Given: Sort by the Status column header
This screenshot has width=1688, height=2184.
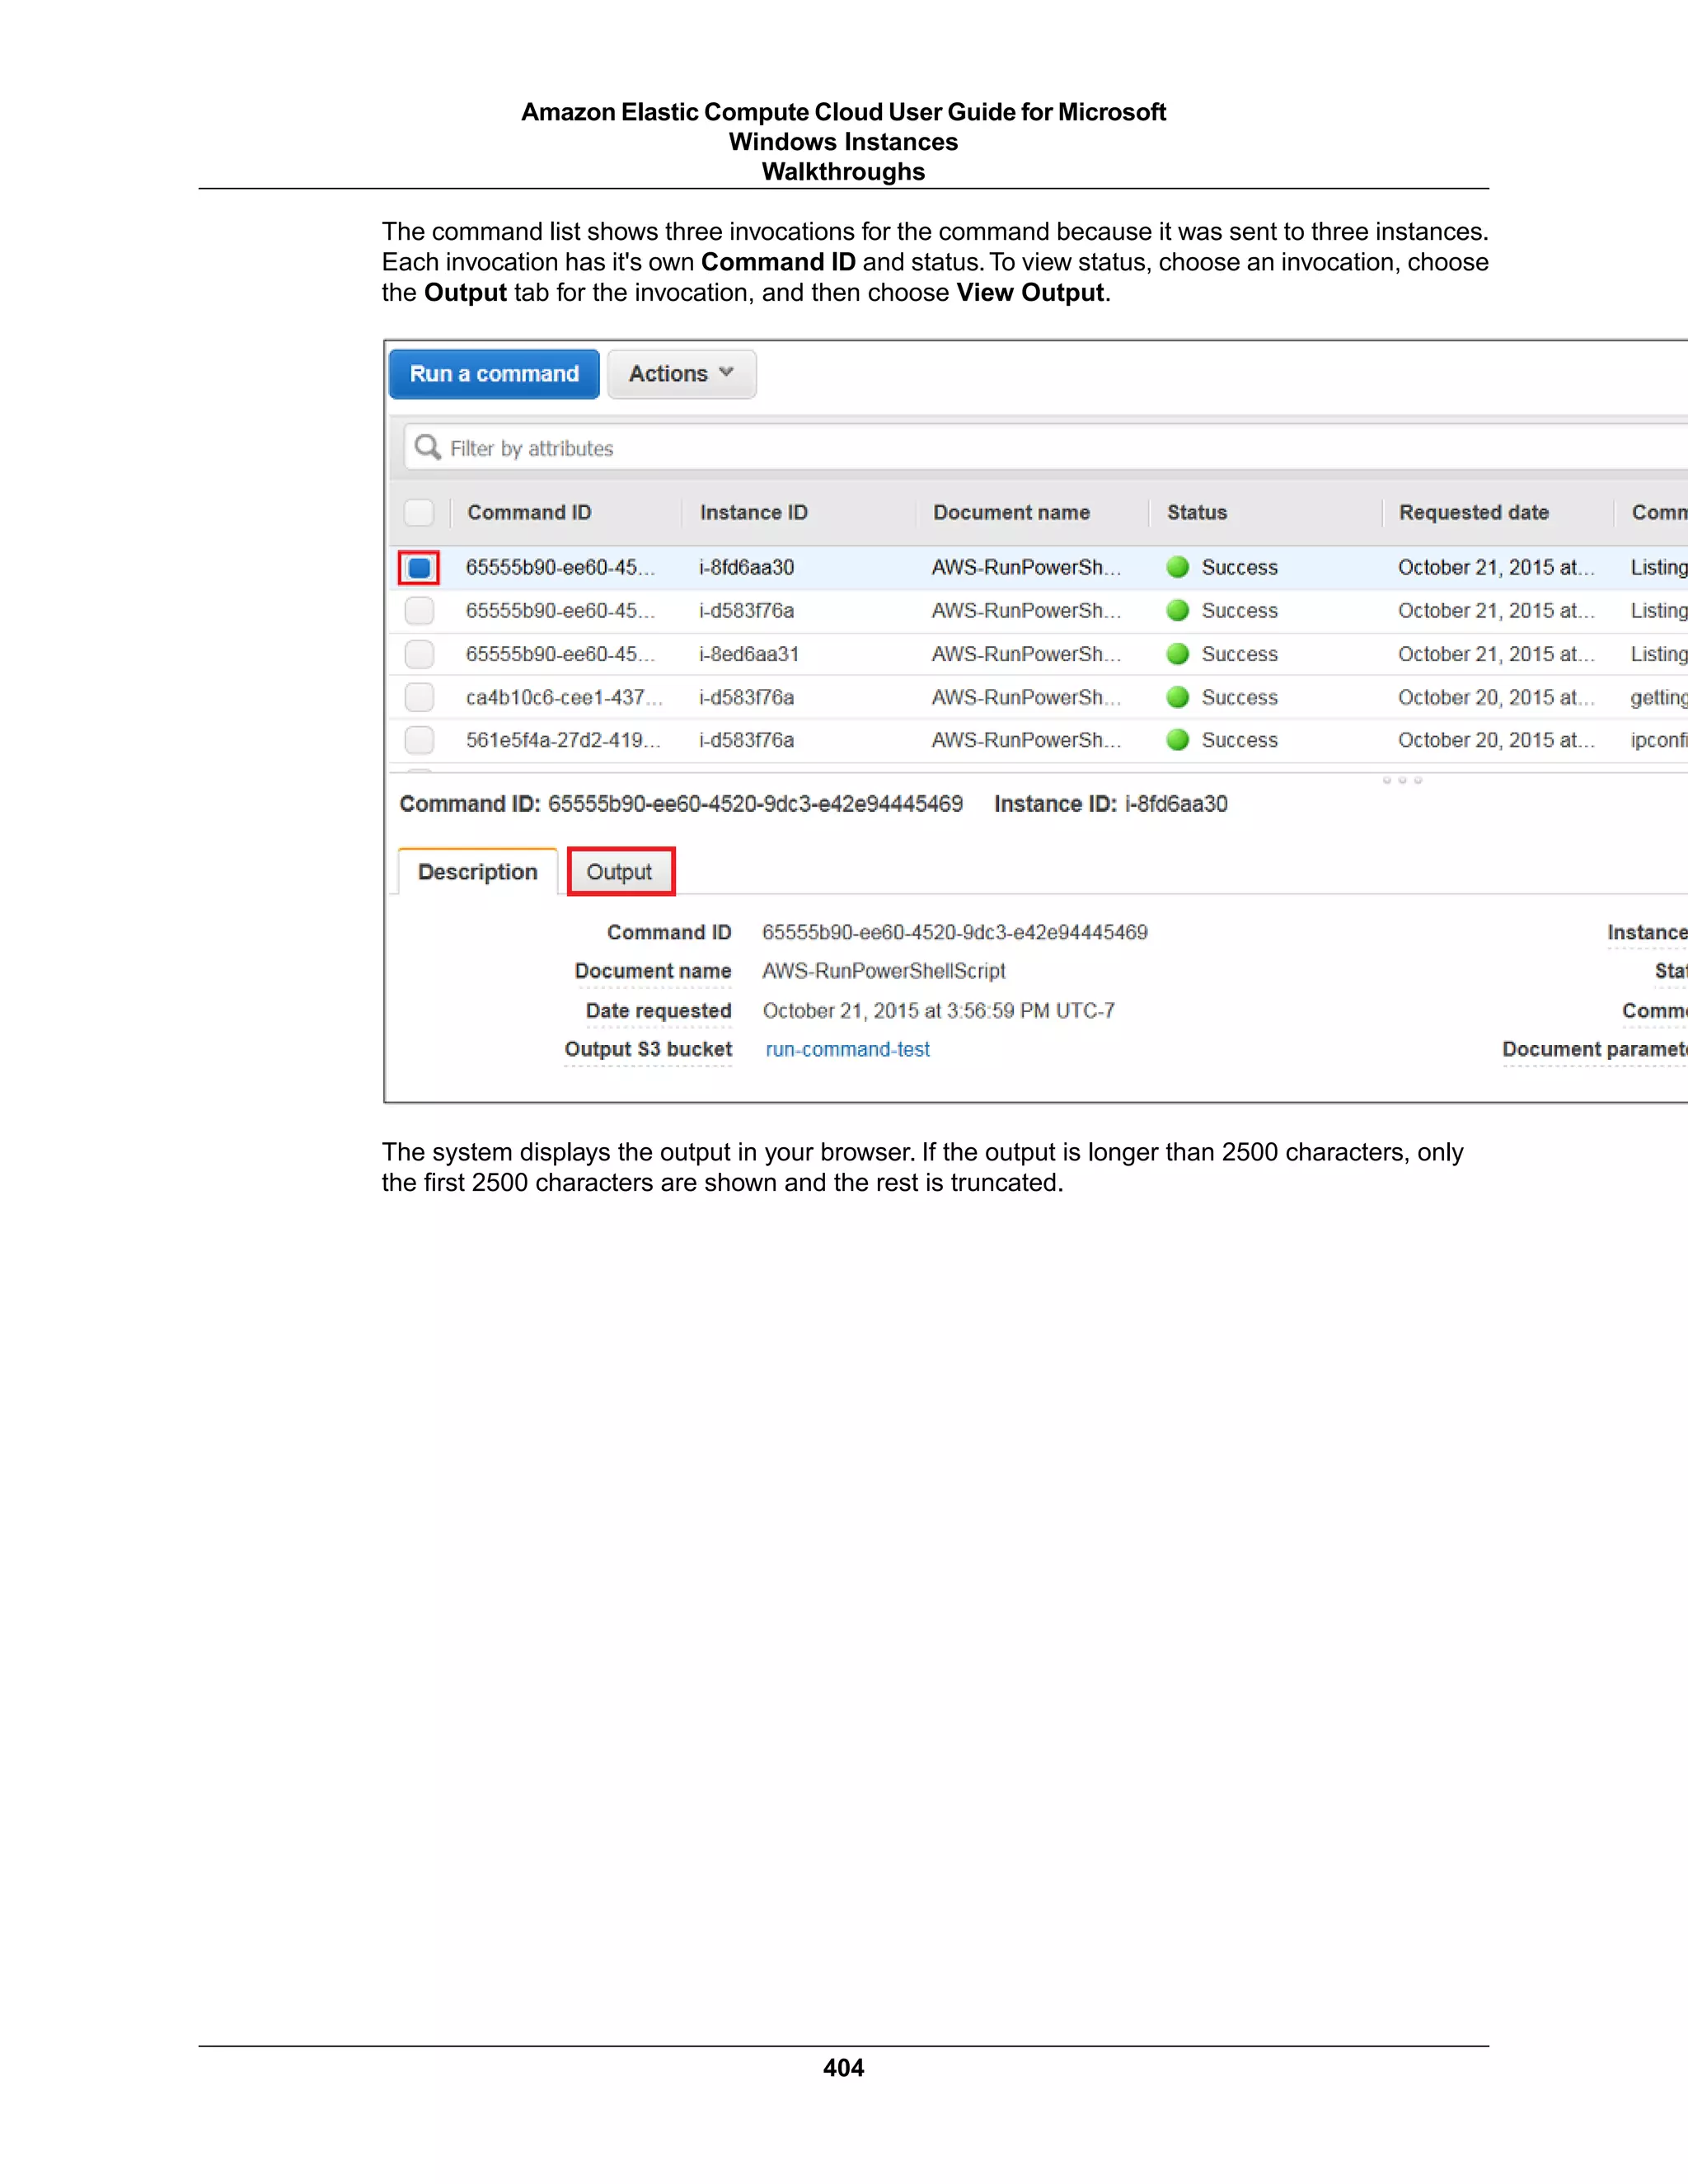Looking at the screenshot, I should coord(1197,512).
